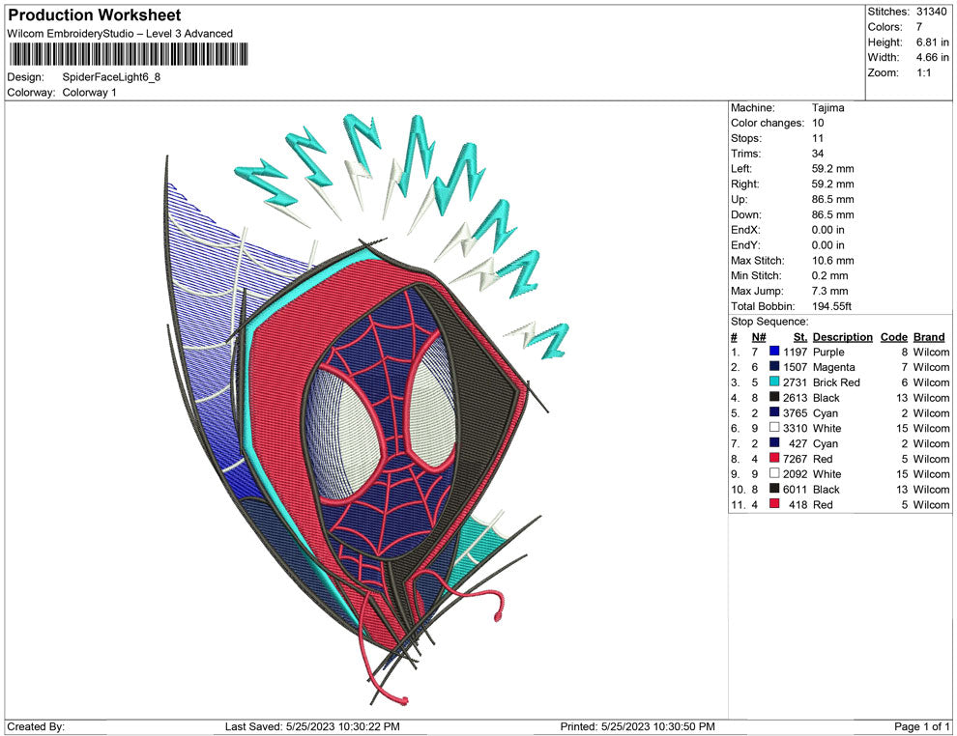Click the black swatch beside 6011 Black
Image resolution: width=957 pixels, height=736 pixels.
pos(774,489)
